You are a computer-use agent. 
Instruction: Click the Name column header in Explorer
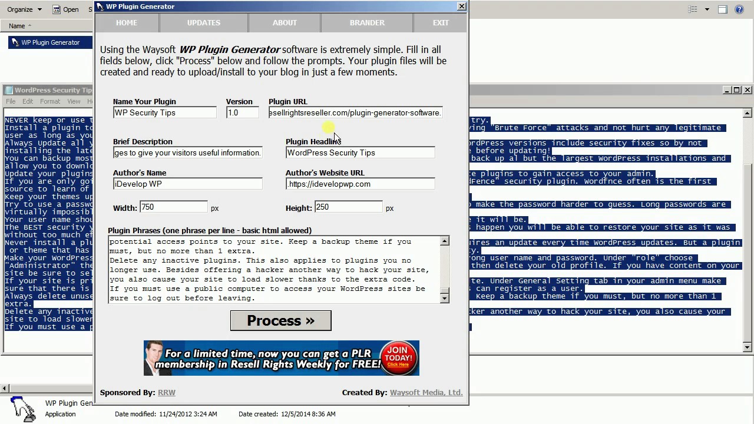(17, 26)
